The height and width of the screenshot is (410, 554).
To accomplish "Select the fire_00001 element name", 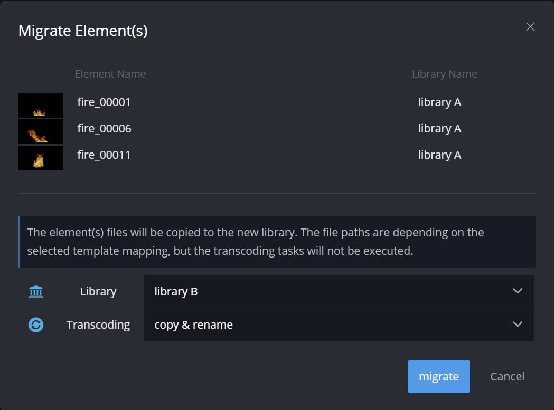I will (104, 102).
